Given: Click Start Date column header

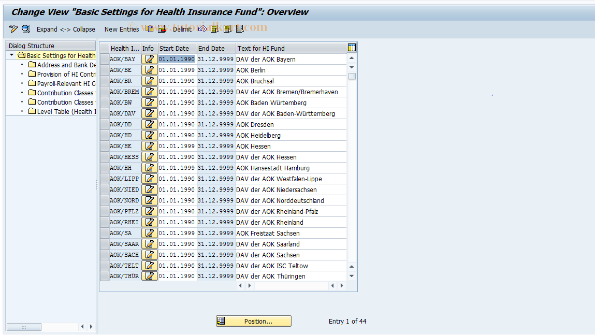Looking at the screenshot, I should pos(177,48).
